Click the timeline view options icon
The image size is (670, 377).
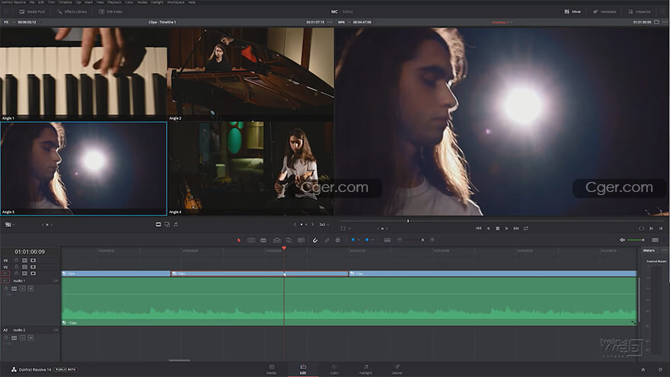point(387,240)
